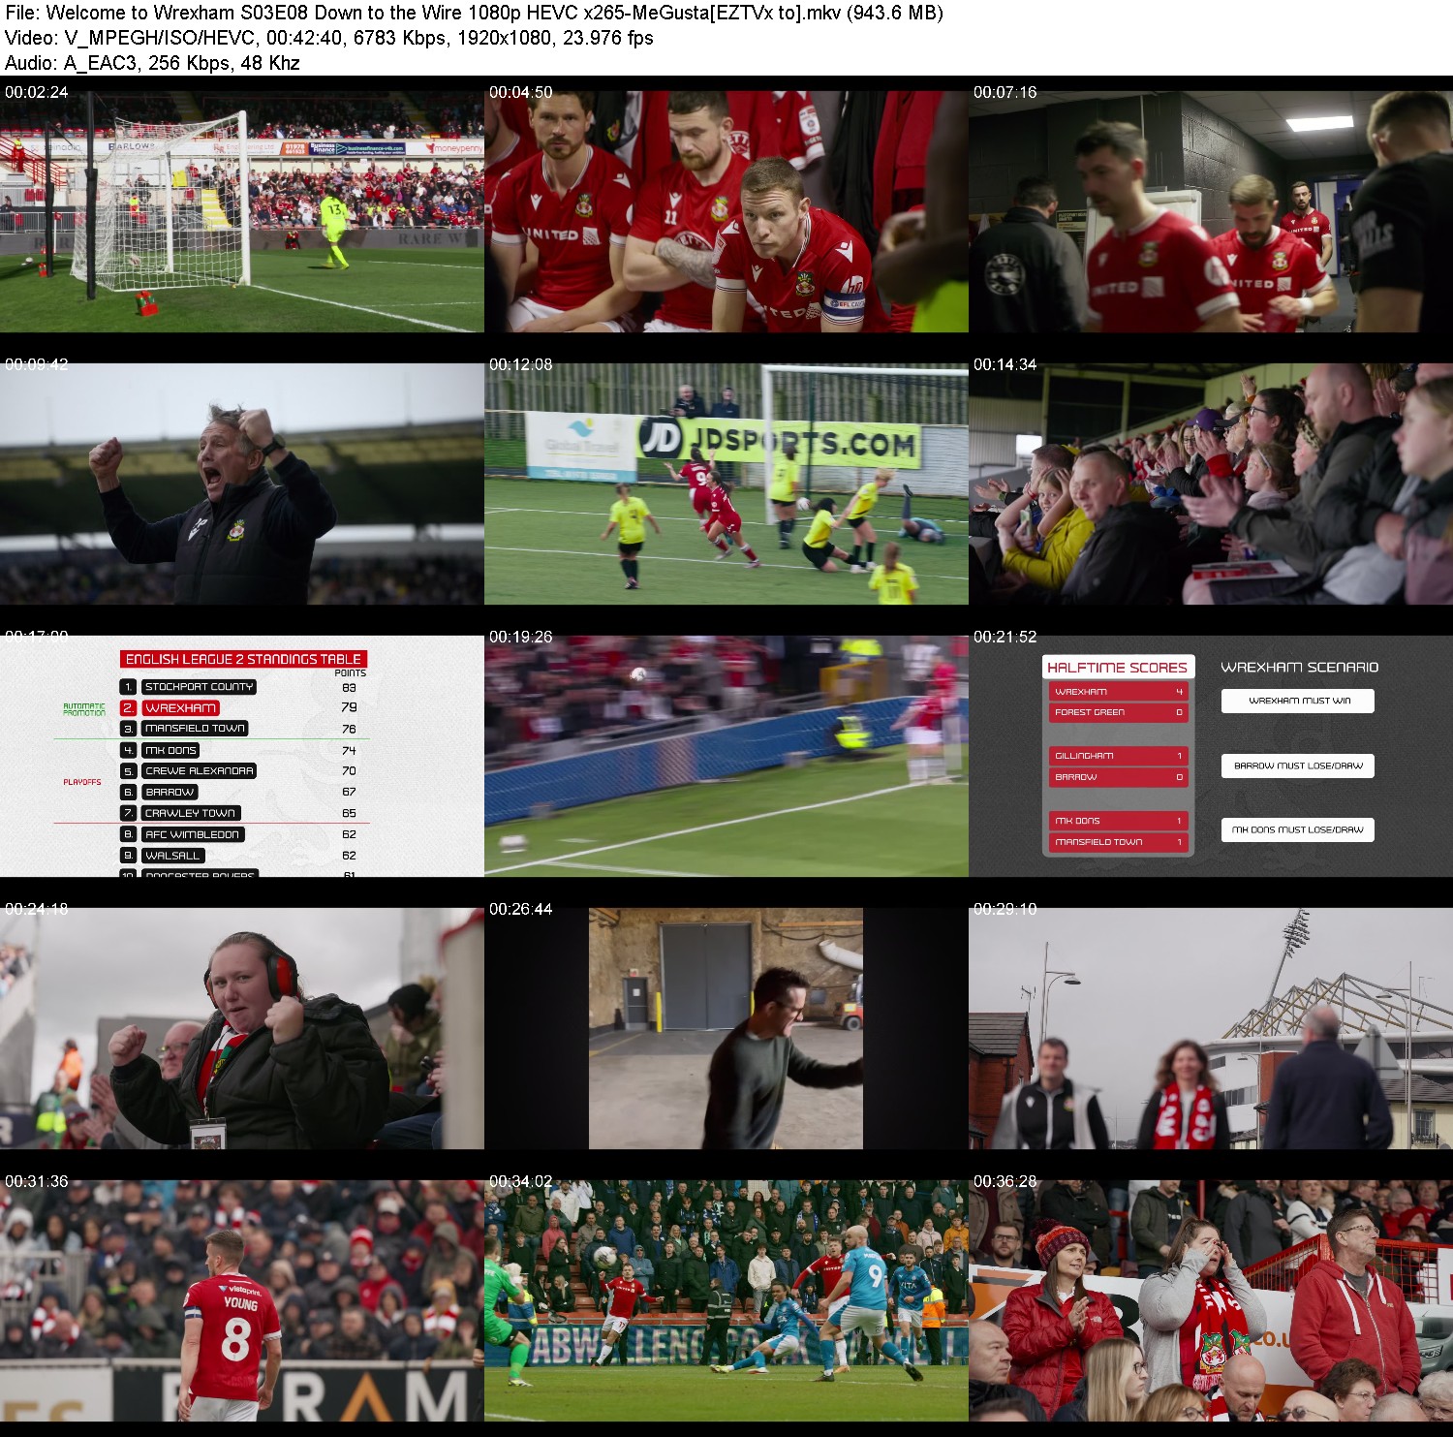The image size is (1453, 1437).
Task: Click the Video codec info line
Action: (329, 38)
